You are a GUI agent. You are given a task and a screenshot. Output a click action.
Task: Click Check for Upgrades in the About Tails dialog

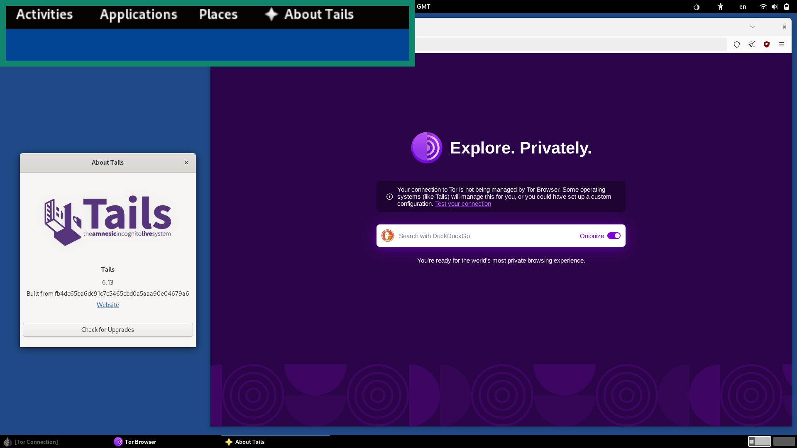point(108,329)
